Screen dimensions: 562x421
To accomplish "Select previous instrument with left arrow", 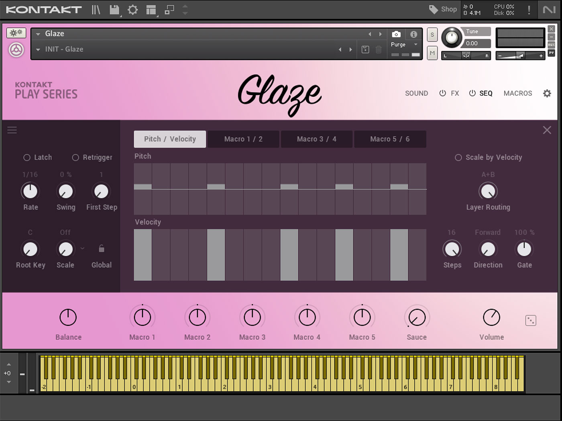I will pos(370,34).
